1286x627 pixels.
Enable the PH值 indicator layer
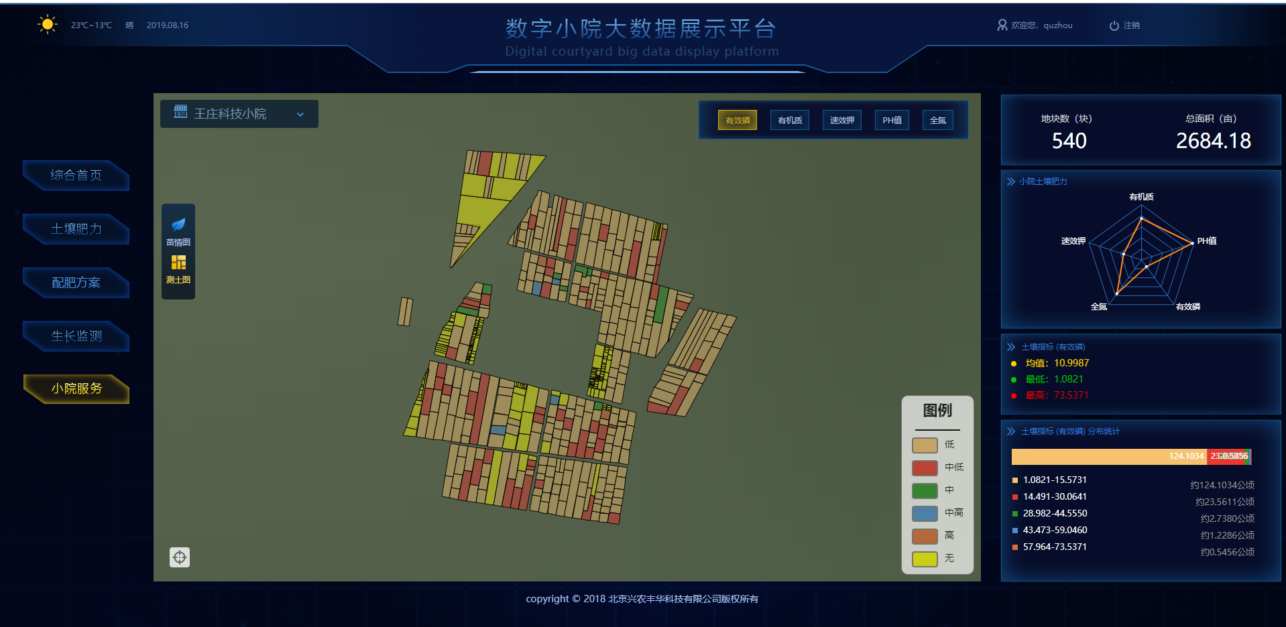(891, 120)
